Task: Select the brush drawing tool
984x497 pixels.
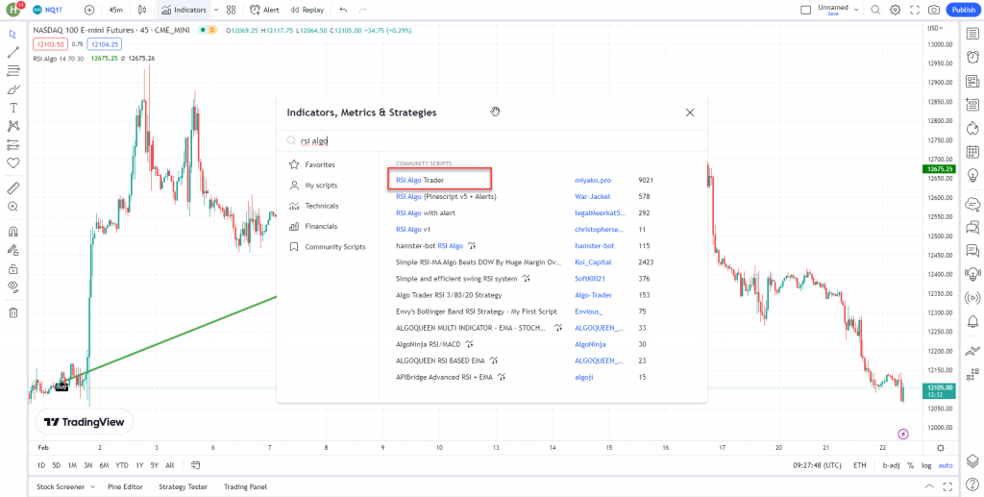Action: (x=13, y=89)
